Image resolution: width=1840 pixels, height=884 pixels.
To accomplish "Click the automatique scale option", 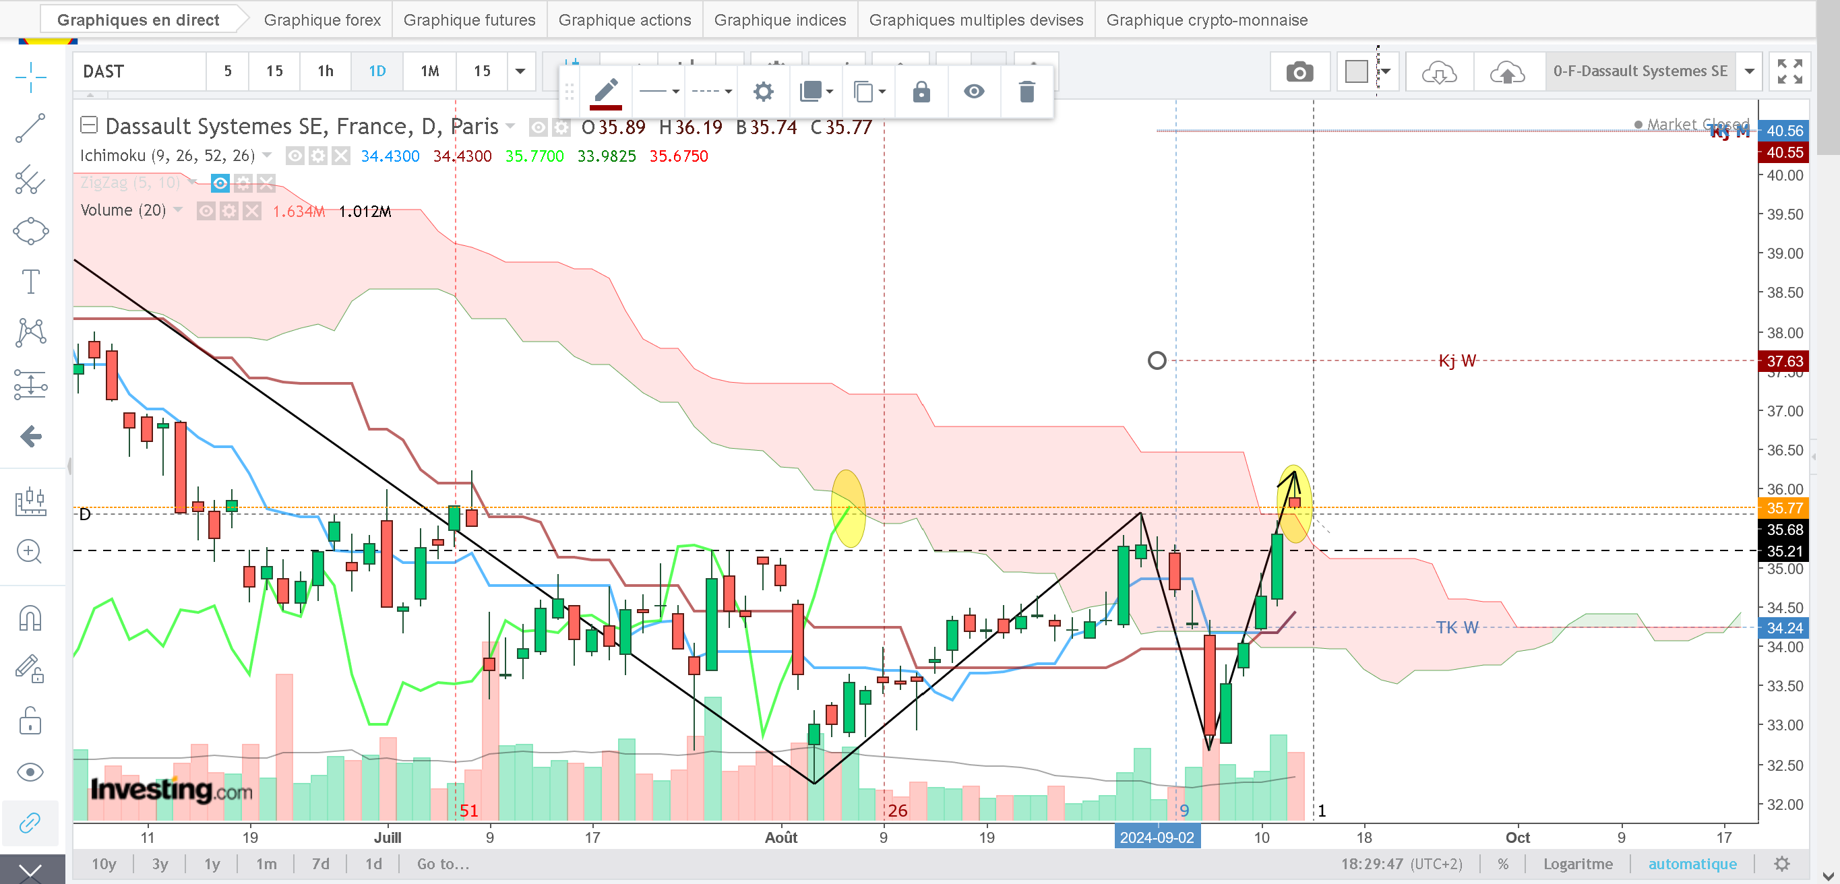I will point(1692,864).
